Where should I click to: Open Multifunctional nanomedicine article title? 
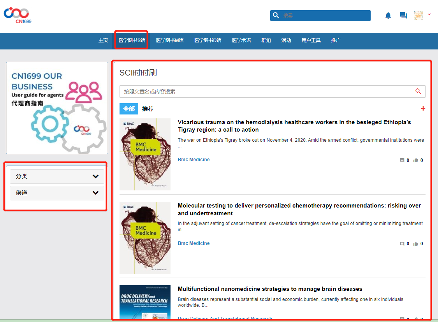click(x=270, y=289)
